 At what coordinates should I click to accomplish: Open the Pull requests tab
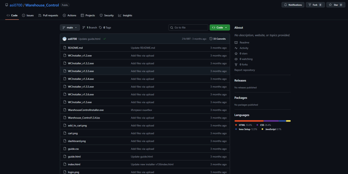click(x=48, y=15)
